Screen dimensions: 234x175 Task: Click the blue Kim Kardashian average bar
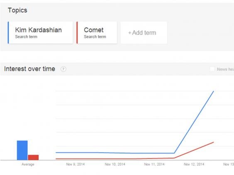click(x=22, y=150)
